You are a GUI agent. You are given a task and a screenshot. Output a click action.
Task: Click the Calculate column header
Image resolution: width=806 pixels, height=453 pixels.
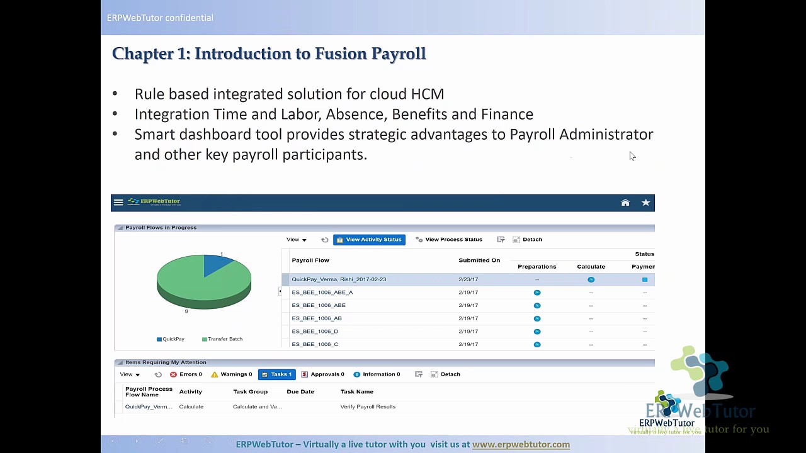click(591, 267)
